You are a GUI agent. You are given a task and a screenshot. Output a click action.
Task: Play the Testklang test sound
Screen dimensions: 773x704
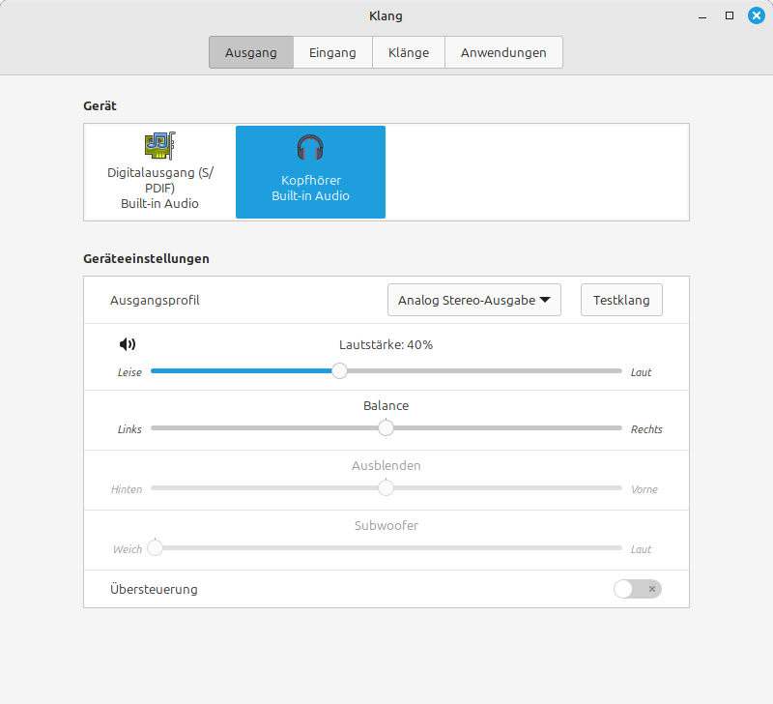pos(621,300)
